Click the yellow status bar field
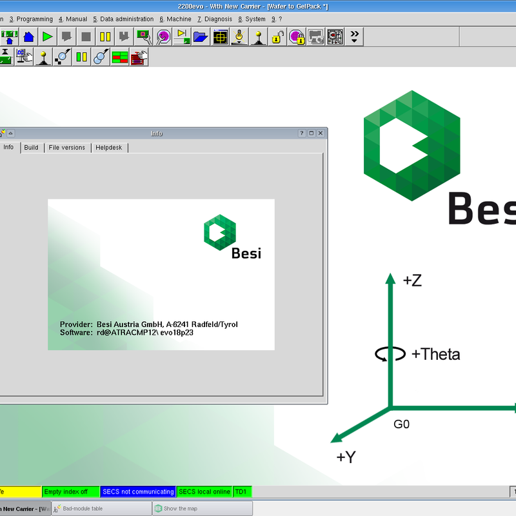The height and width of the screenshot is (516, 516). coord(21,491)
